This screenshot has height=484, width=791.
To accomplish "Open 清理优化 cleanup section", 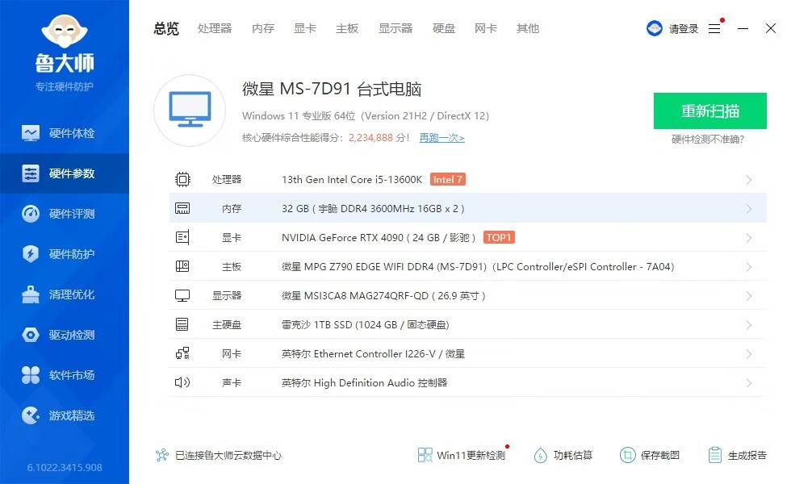I will (x=65, y=294).
